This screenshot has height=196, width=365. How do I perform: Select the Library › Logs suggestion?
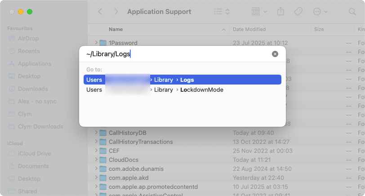(182, 80)
